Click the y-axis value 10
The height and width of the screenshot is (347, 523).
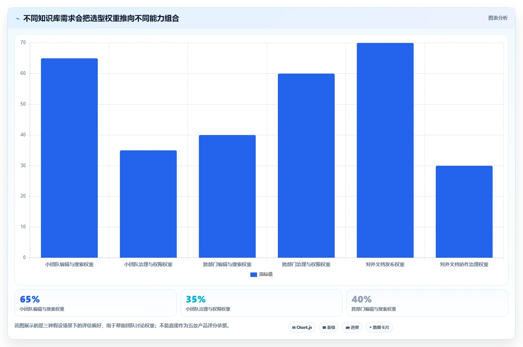pyautogui.click(x=23, y=227)
